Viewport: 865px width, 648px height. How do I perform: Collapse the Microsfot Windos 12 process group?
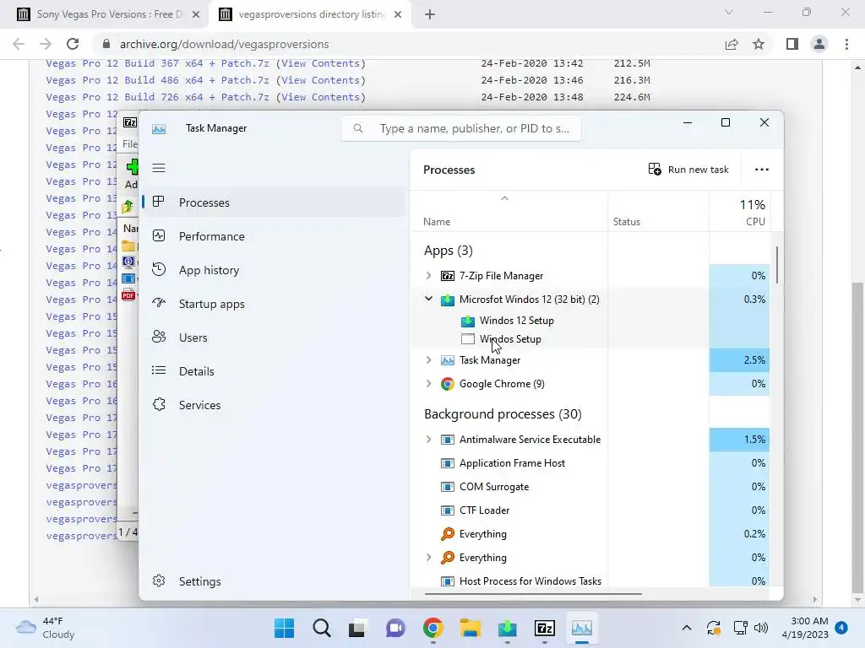pos(428,300)
